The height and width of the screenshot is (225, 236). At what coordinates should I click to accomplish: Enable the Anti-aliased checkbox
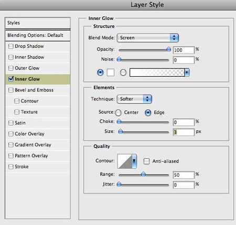[146, 161]
